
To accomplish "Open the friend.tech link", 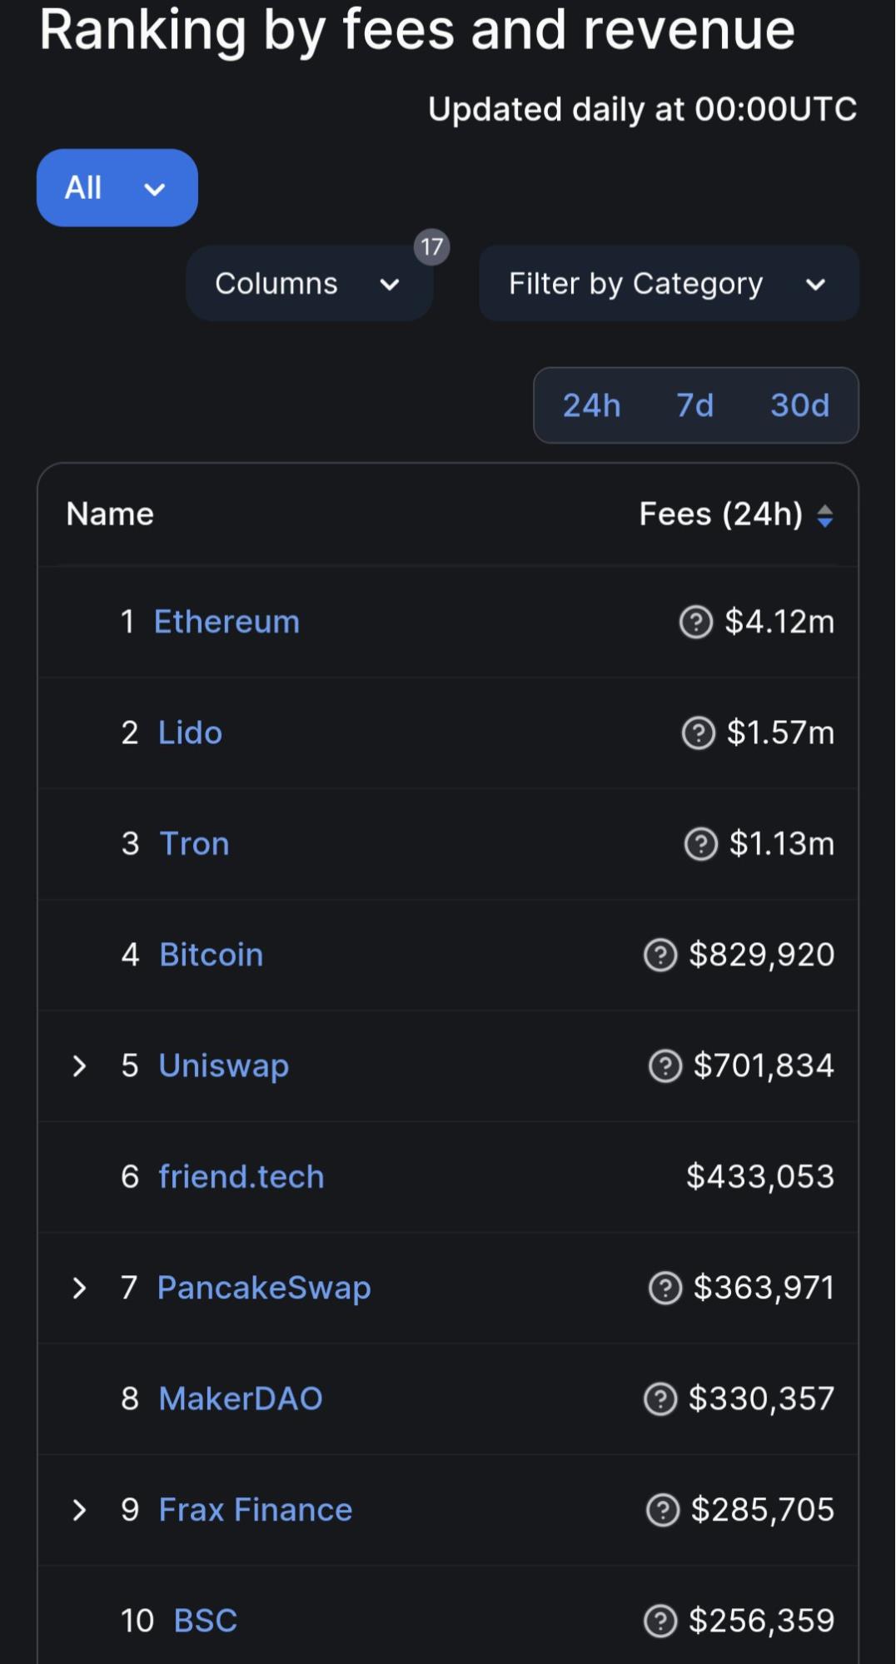I will 241,1177.
